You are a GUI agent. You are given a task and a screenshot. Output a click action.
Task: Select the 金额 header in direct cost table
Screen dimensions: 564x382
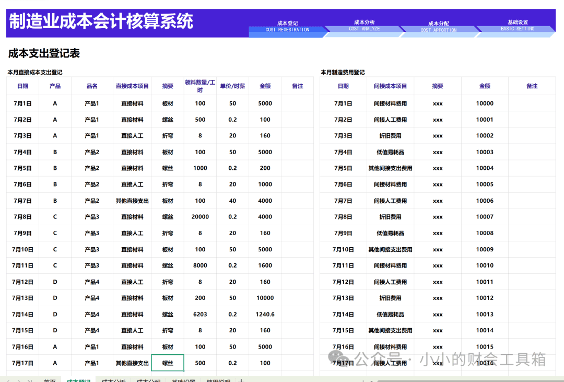(265, 86)
